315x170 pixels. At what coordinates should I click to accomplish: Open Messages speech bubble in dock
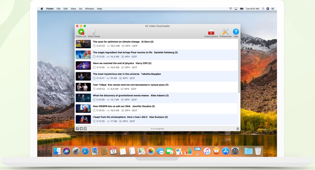[x=160, y=151]
